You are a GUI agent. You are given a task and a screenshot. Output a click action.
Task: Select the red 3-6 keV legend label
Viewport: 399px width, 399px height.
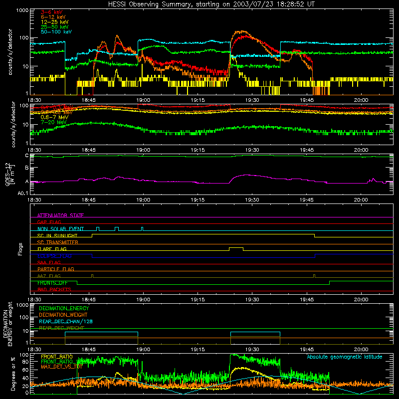(52, 12)
